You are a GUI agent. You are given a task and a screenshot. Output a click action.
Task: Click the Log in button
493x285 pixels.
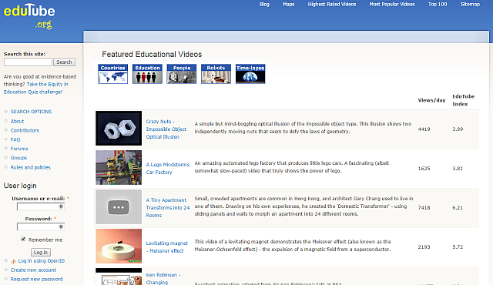click(x=41, y=253)
